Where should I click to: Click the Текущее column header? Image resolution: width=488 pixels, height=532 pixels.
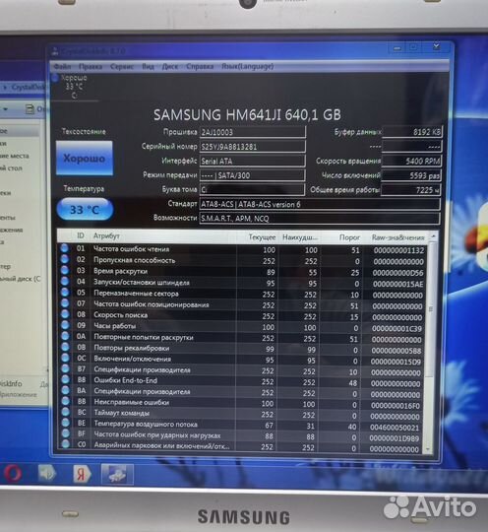click(x=262, y=236)
